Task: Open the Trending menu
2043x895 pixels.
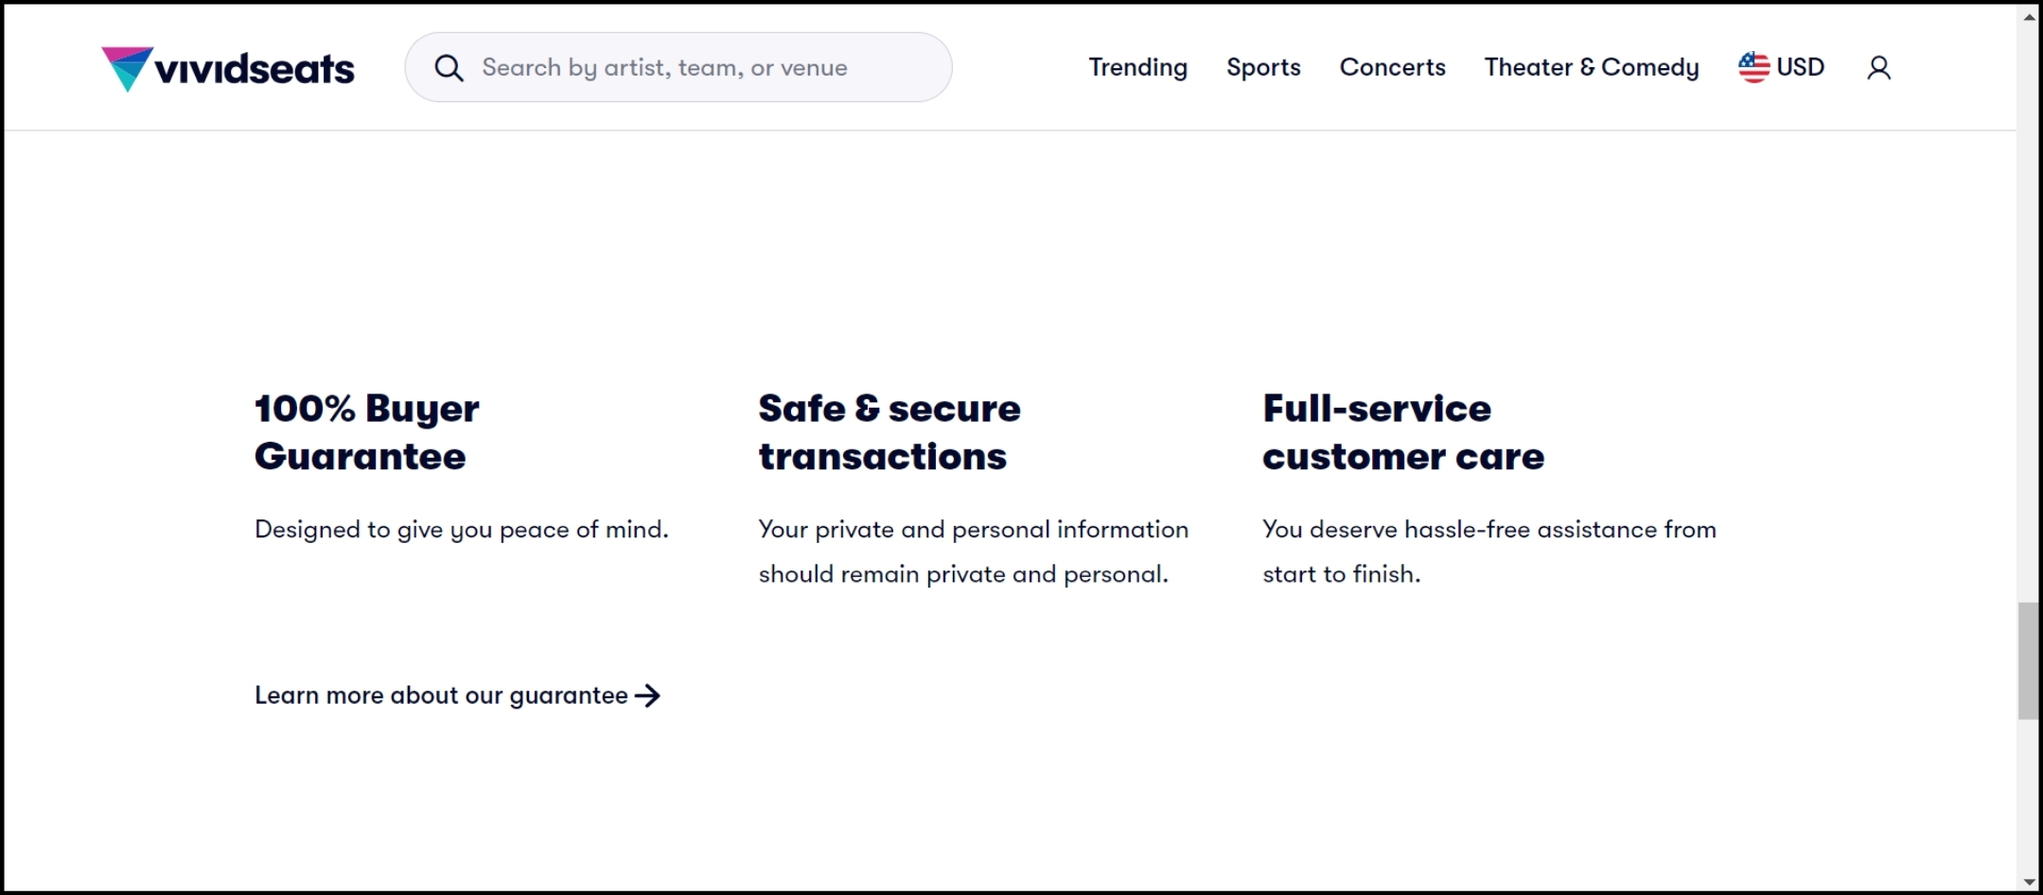Action: coord(1137,67)
